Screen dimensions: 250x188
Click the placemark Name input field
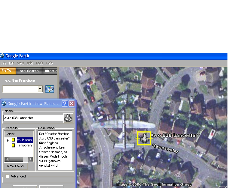tap(33, 118)
